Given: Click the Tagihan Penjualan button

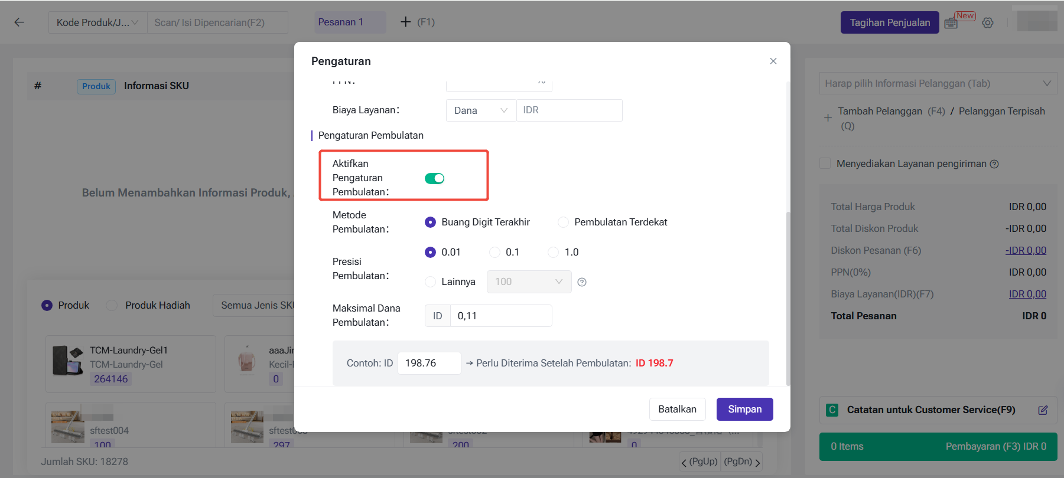Looking at the screenshot, I should tap(889, 22).
